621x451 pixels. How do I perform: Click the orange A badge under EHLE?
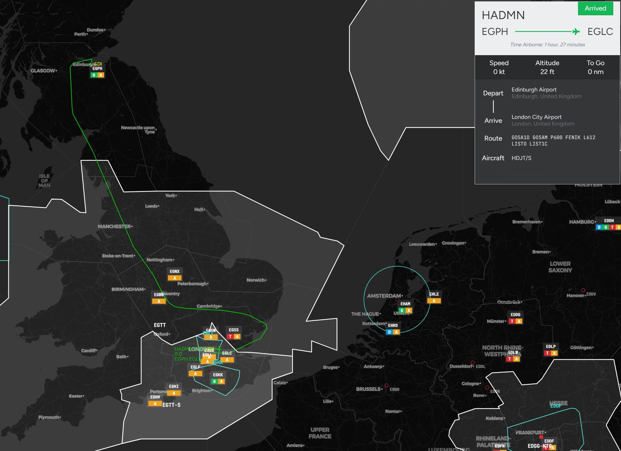[x=434, y=301]
